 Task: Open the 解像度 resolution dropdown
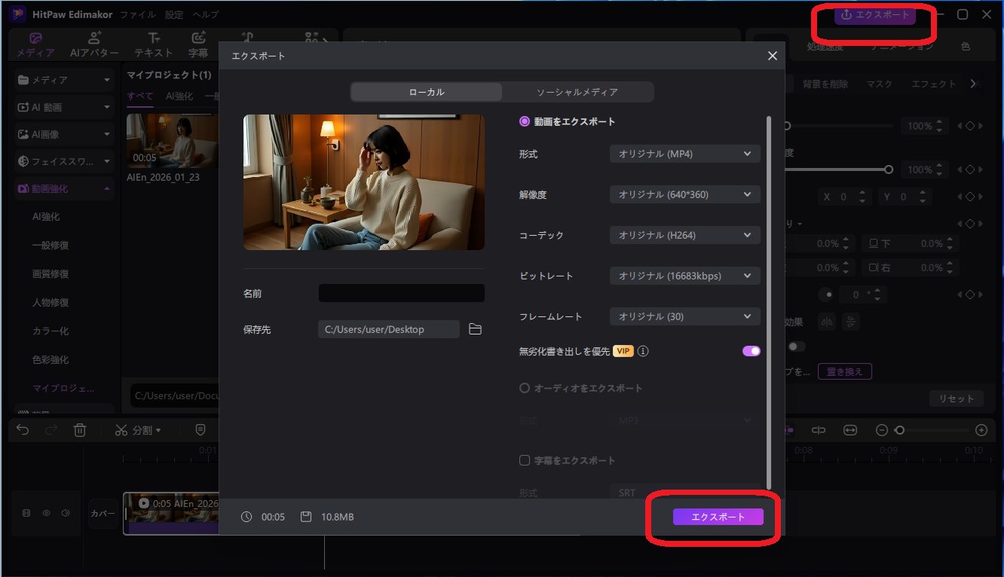(684, 194)
